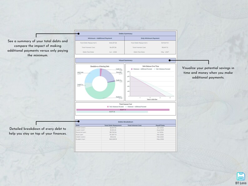Select the $46,337.26 total debt repayment value

(113, 43)
